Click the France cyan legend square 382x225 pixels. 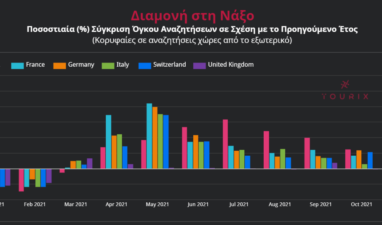pos(17,65)
